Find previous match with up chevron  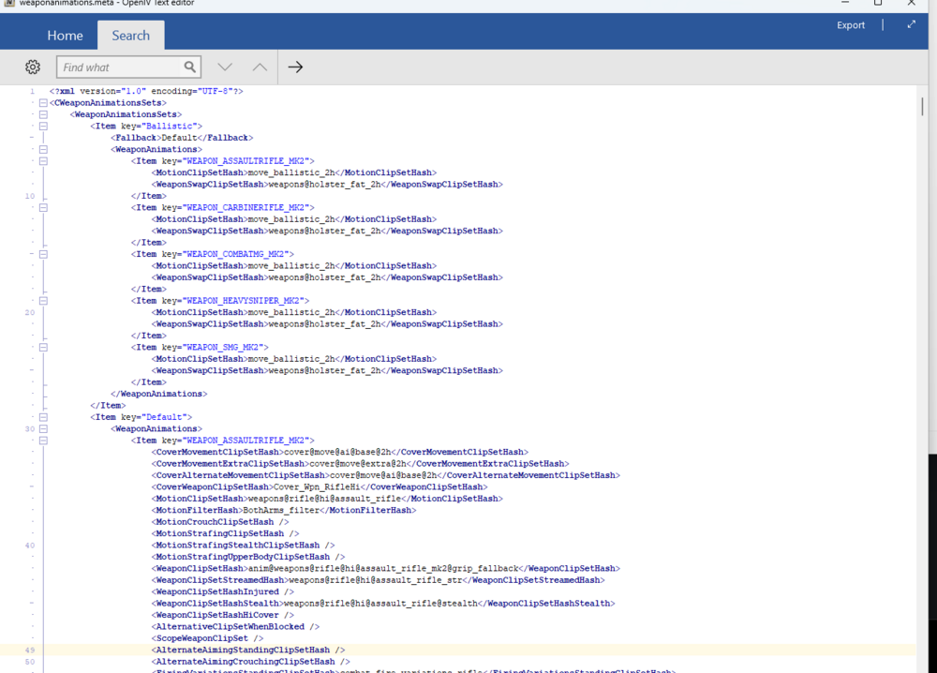260,67
